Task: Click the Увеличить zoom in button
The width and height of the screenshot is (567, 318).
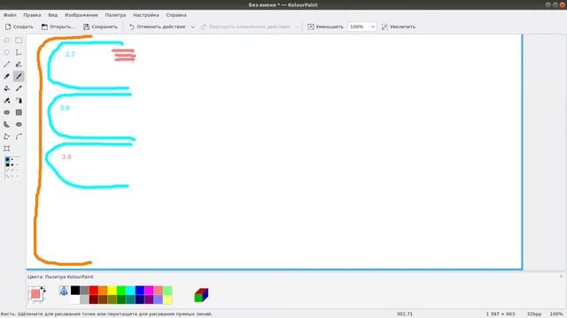Action: [399, 26]
